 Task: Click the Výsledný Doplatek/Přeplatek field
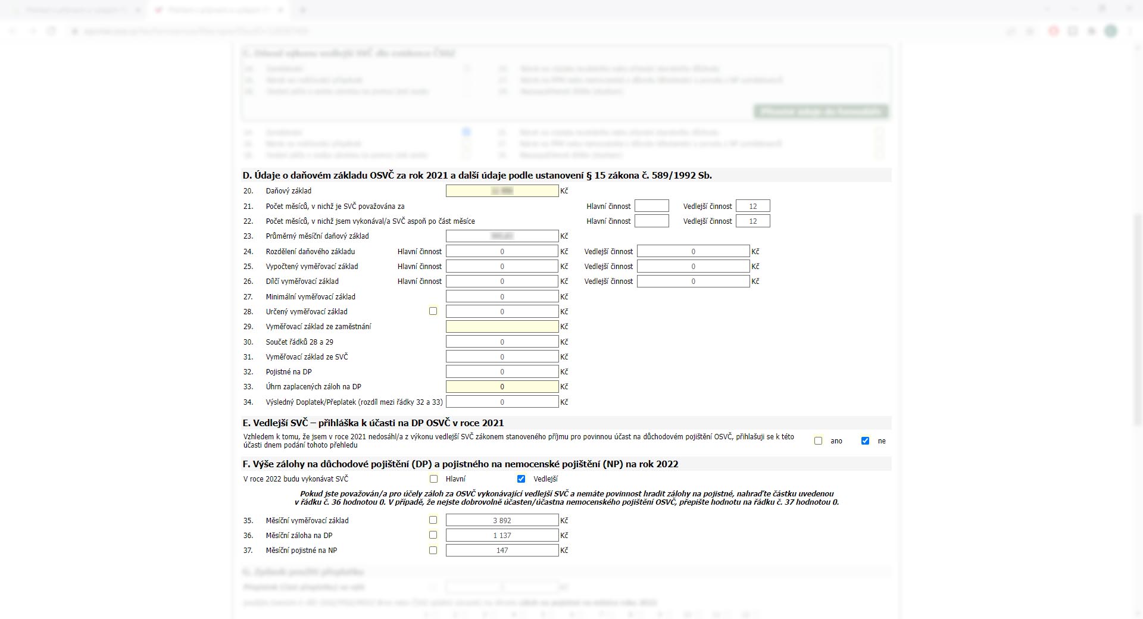coord(502,402)
